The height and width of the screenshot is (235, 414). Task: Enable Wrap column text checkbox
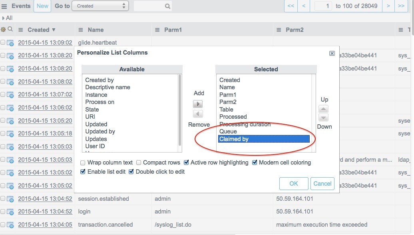pos(83,163)
